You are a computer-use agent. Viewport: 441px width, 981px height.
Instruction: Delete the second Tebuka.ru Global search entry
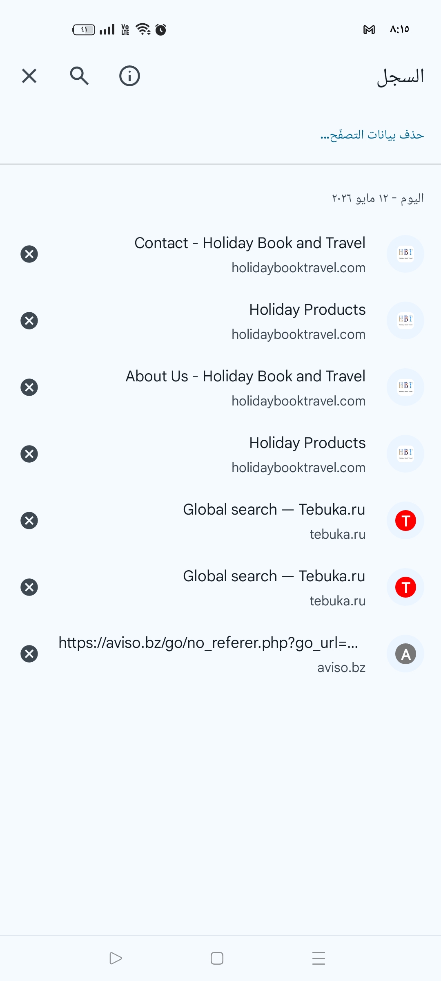coord(29,587)
